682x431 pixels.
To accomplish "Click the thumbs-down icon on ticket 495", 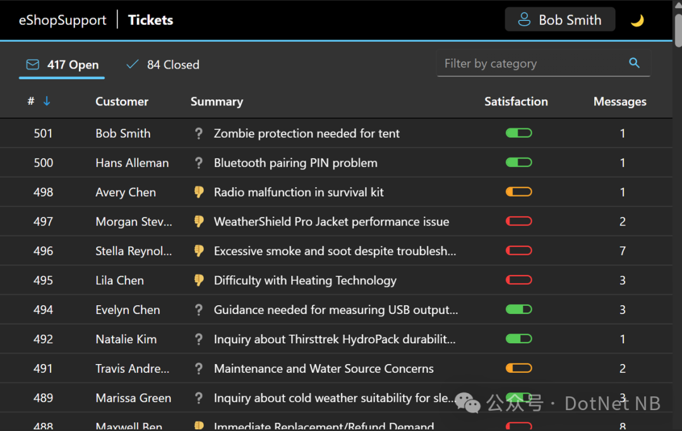I will pos(199,280).
